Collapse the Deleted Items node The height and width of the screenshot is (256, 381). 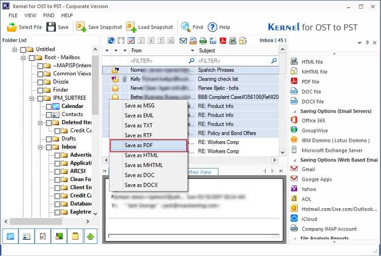[x=40, y=123]
